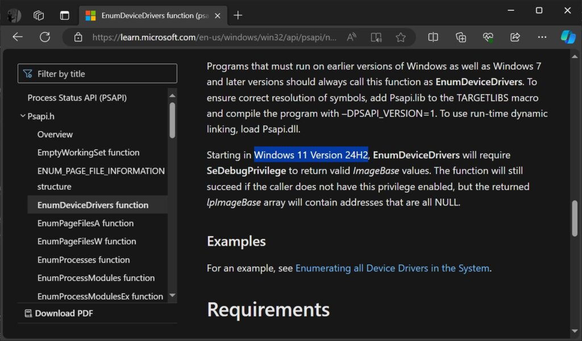Collapse the Psapi.h tree section
The image size is (582, 341).
[23, 116]
